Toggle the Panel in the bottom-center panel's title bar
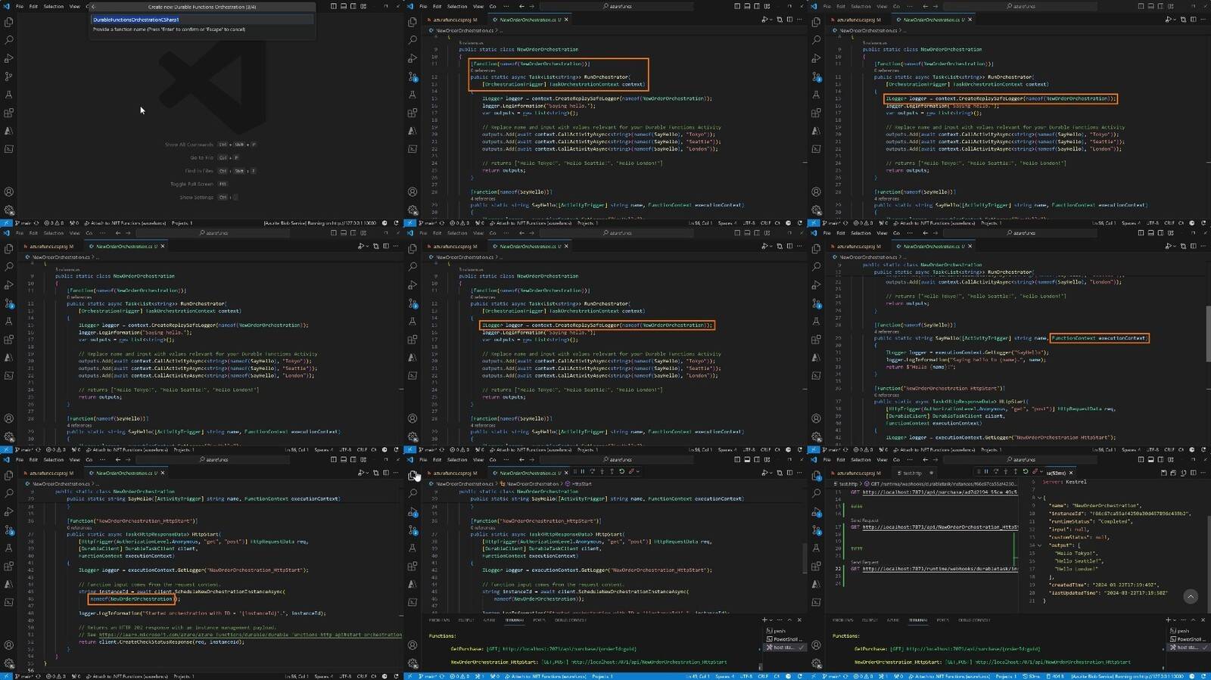The image size is (1211, 680). point(747,459)
